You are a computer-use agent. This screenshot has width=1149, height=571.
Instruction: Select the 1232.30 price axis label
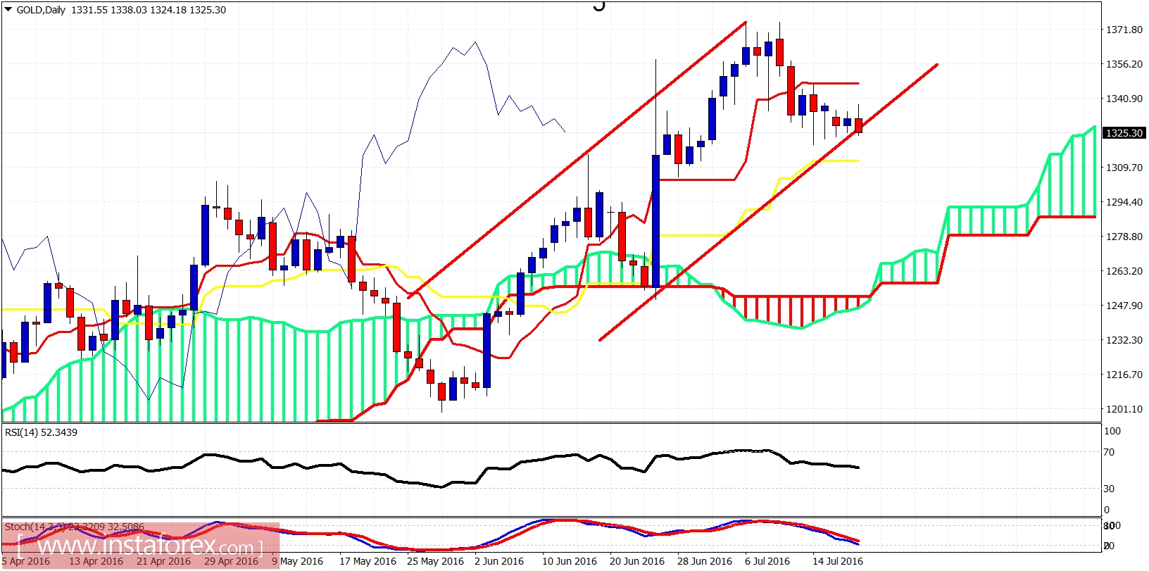point(1124,340)
